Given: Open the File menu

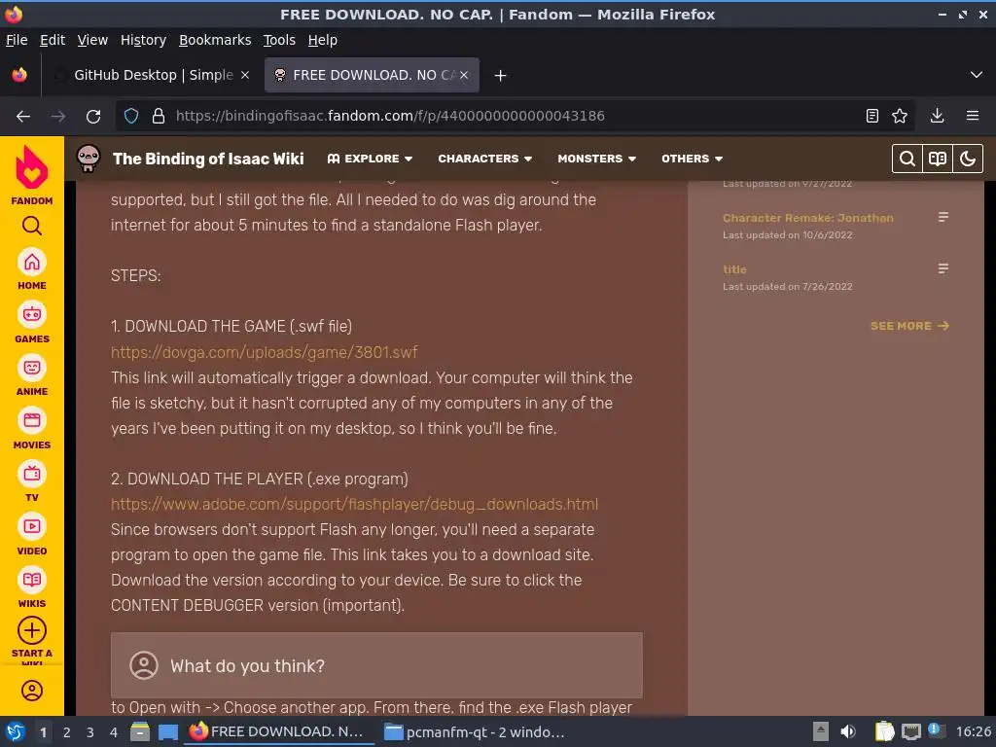Looking at the screenshot, I should coord(17,40).
